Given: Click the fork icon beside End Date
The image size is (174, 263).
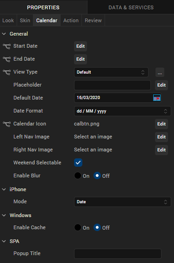Looking at the screenshot, I should pos(6,59).
